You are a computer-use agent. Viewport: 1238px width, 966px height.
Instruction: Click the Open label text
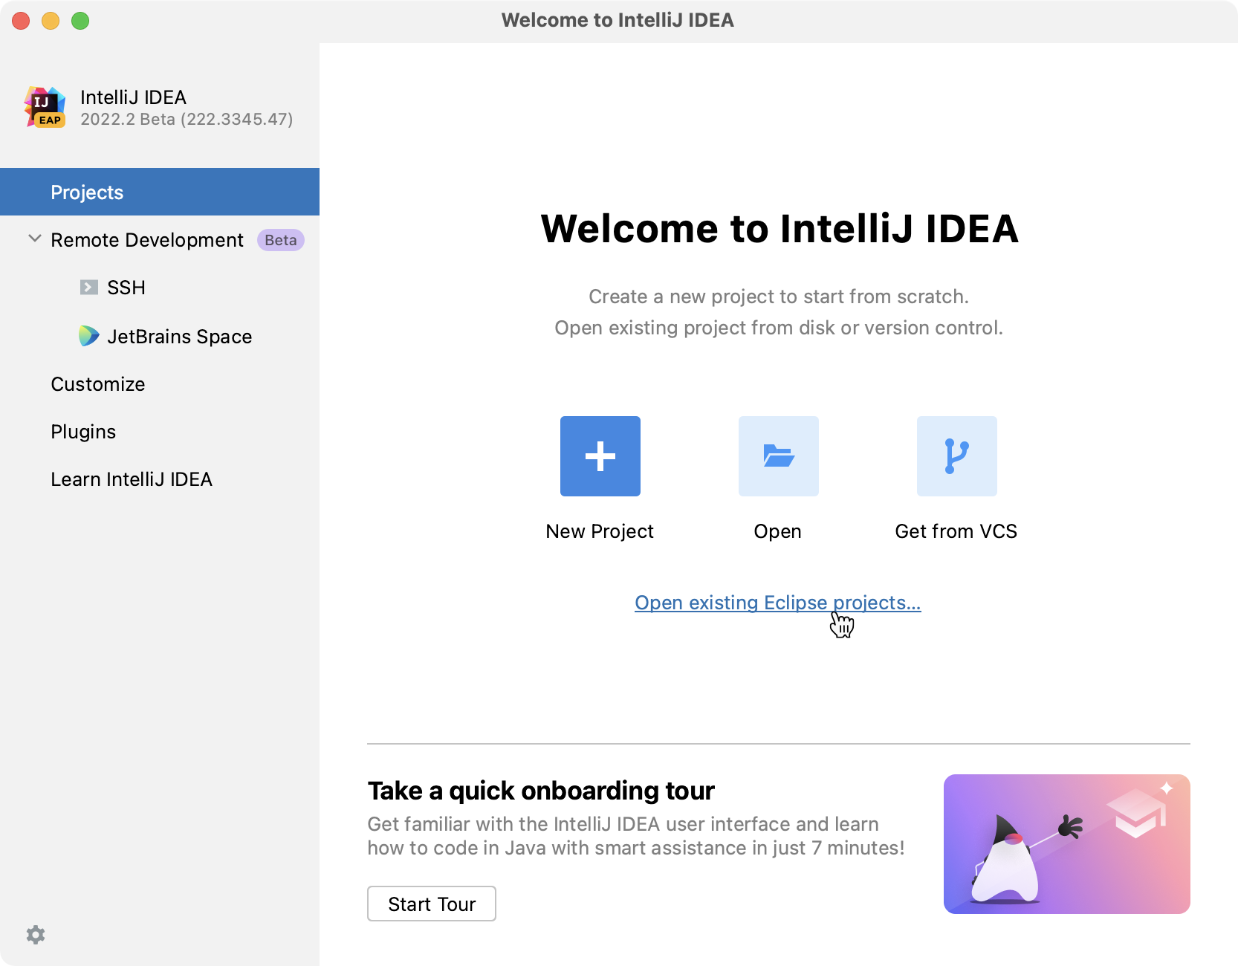777,532
